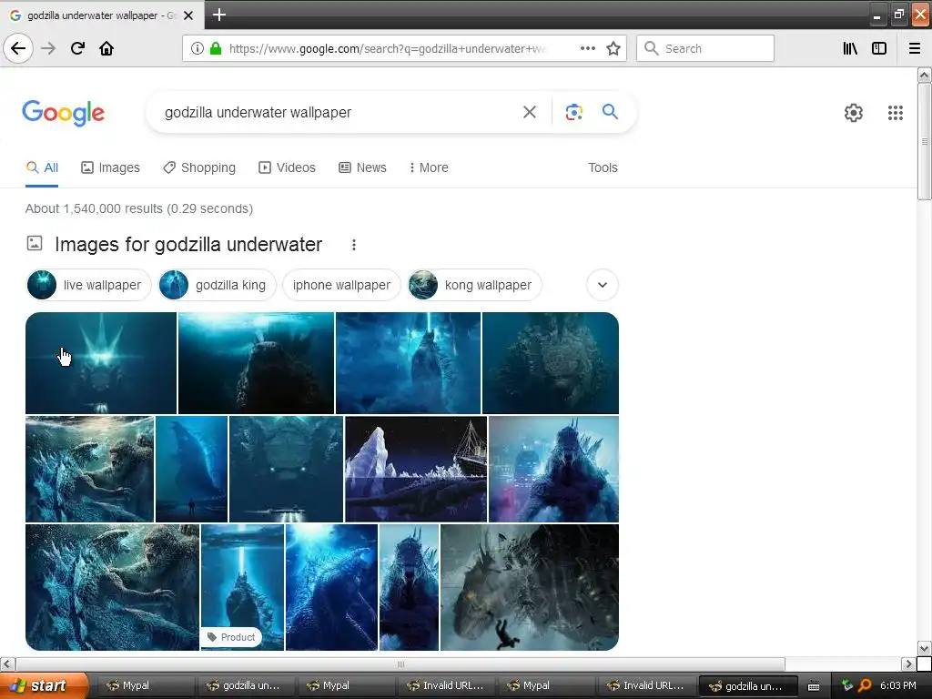Switch to the News tab

pyautogui.click(x=362, y=167)
